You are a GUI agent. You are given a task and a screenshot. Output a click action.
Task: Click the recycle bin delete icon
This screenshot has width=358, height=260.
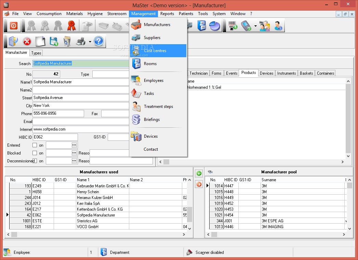click(x=67, y=41)
